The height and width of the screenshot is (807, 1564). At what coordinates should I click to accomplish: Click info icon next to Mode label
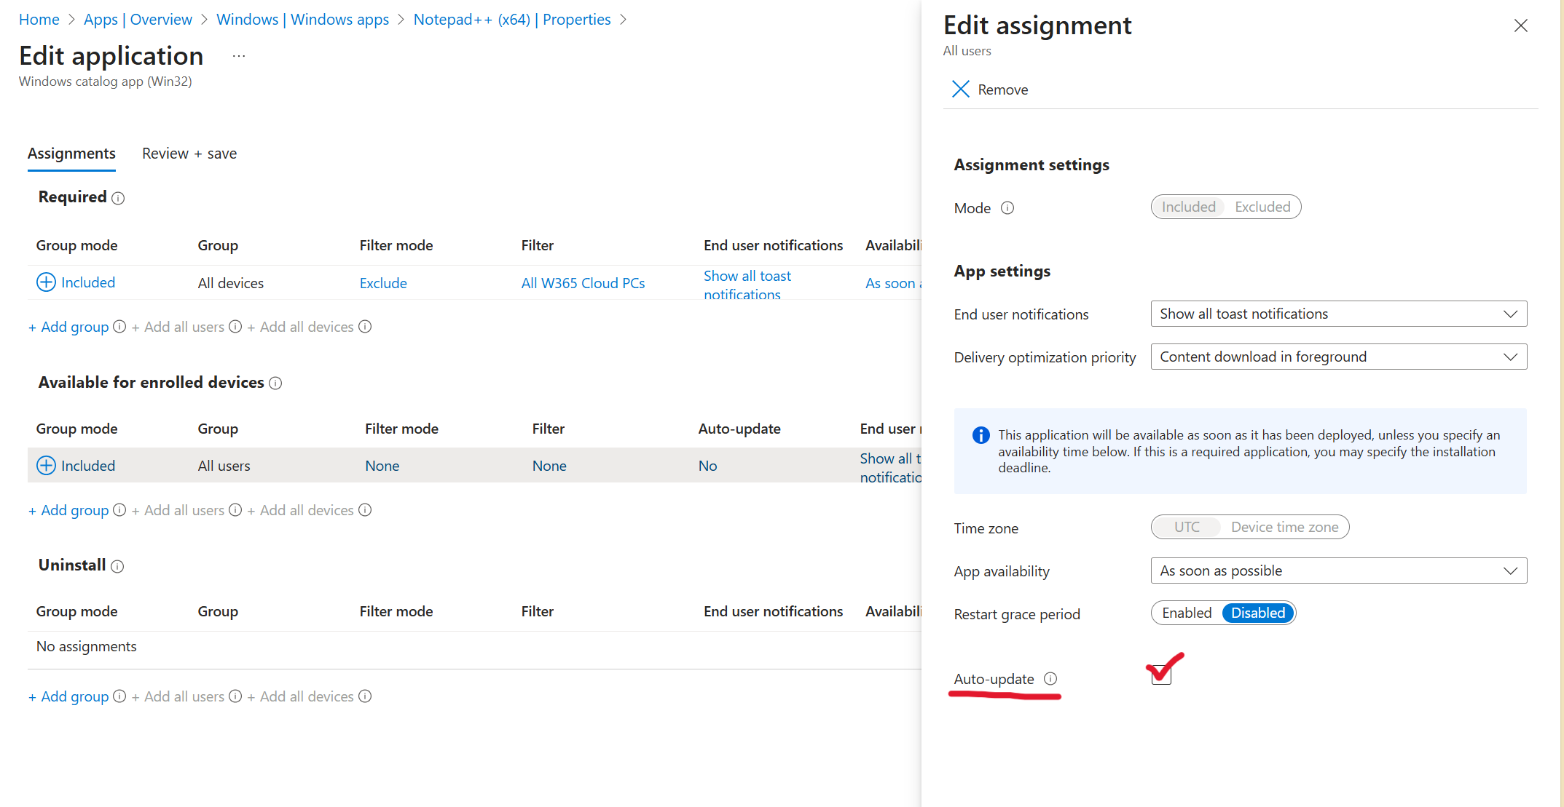tap(1007, 208)
